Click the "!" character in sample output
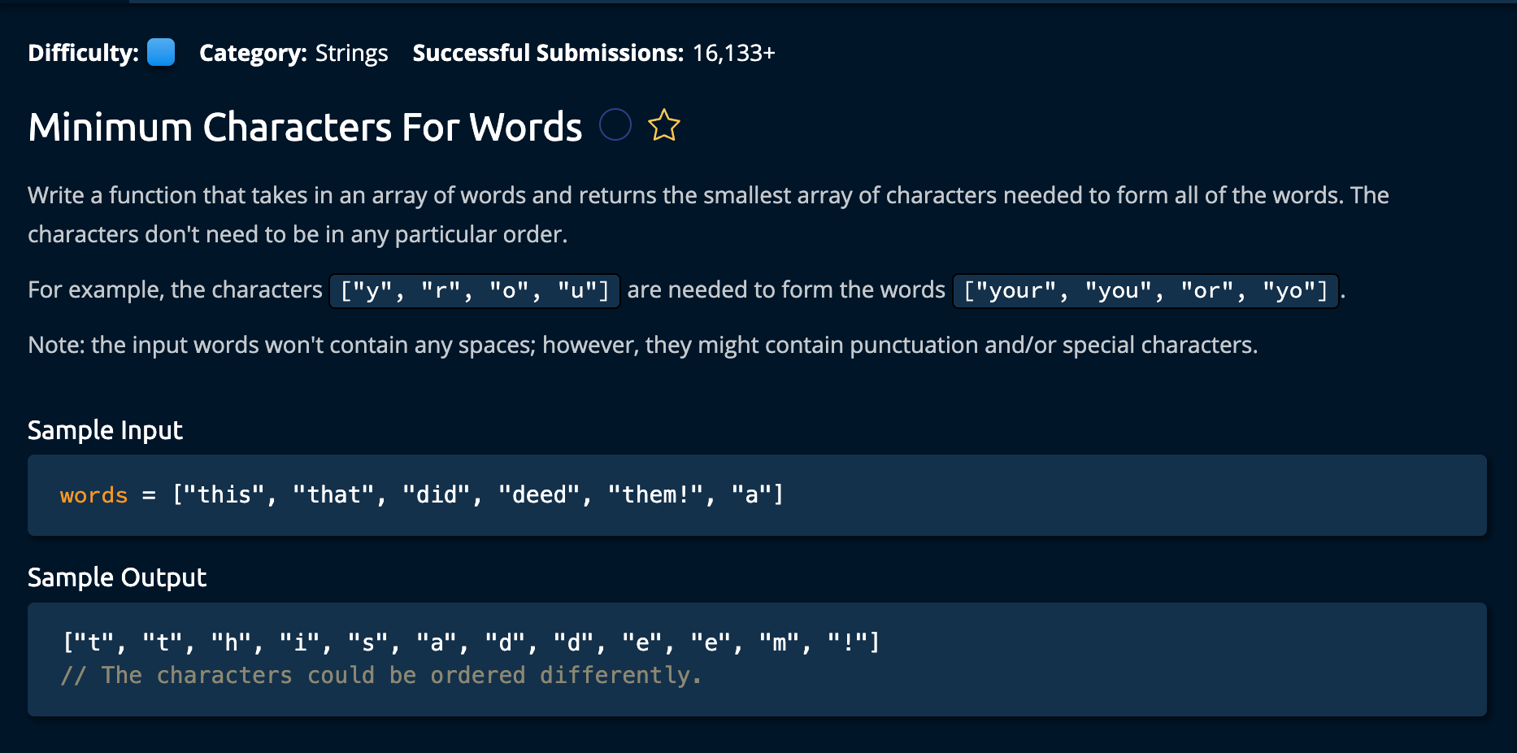Screen dimensions: 1517x753 (848, 642)
